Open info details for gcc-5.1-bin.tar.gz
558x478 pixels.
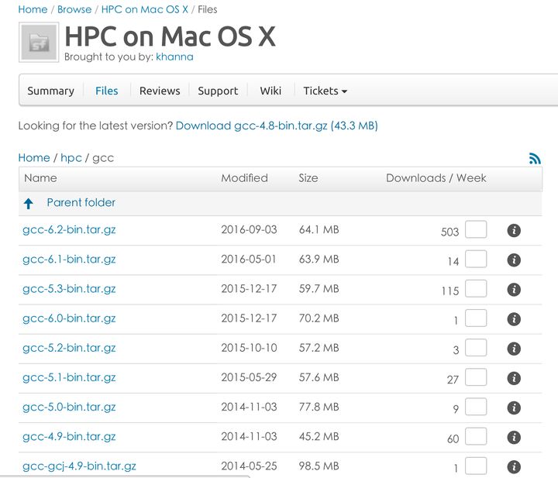tap(513, 378)
